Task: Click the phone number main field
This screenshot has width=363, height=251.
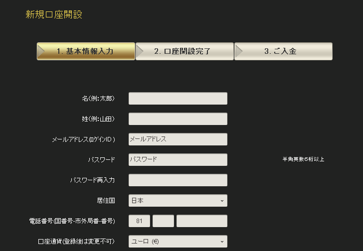Action: pos(202,221)
